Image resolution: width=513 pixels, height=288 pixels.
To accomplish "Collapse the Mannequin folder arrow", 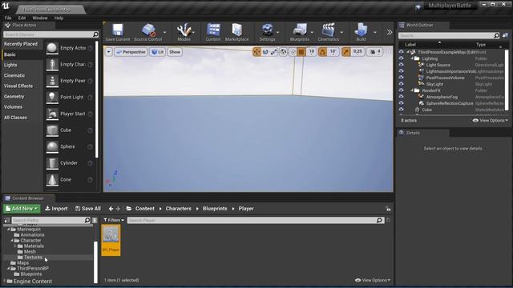I will [x=9, y=230].
